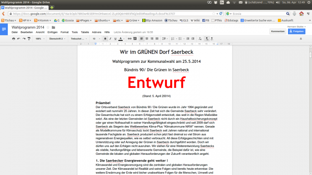Select the paint format roller tool
Image resolution: width=312 pixels, height=175 pixels.
tap(29, 39)
